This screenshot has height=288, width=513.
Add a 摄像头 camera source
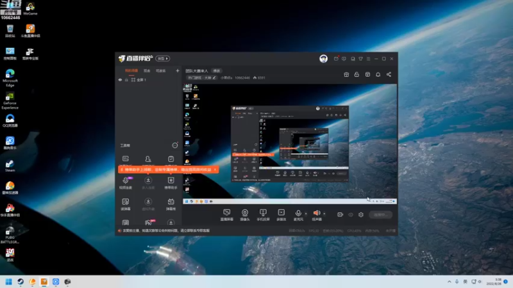coord(245,215)
